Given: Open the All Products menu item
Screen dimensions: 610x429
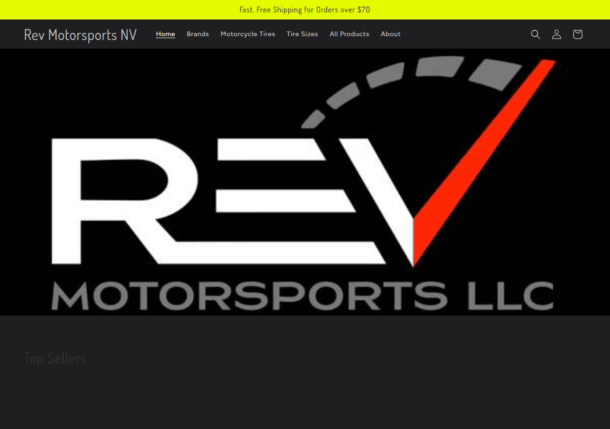Looking at the screenshot, I should [x=349, y=34].
